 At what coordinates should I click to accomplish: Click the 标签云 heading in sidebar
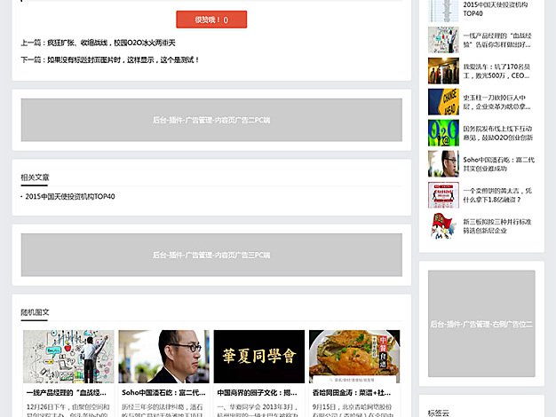(x=438, y=413)
